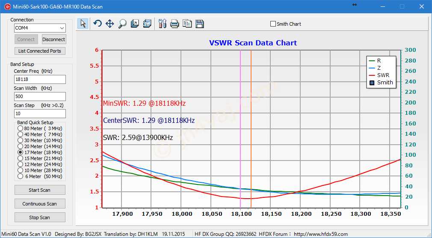This screenshot has height=238, width=432.
Task: Select the Depth adjustment tool
Action: point(134,24)
